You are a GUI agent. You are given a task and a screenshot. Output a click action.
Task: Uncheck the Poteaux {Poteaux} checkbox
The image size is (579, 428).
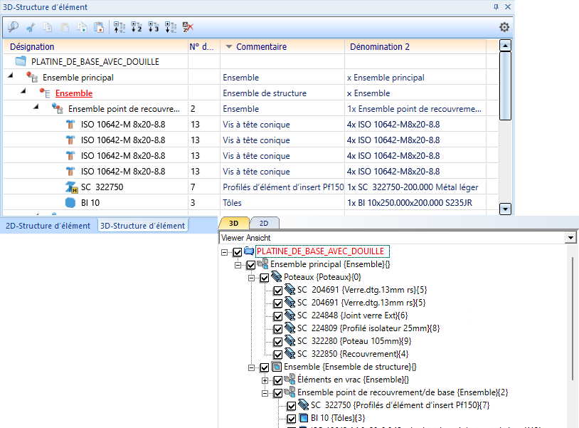point(265,277)
